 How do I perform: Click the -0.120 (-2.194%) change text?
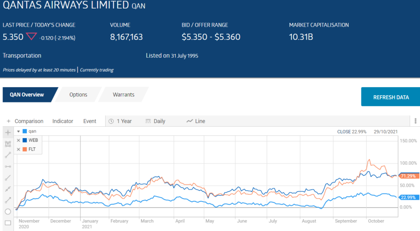pyautogui.click(x=57, y=38)
